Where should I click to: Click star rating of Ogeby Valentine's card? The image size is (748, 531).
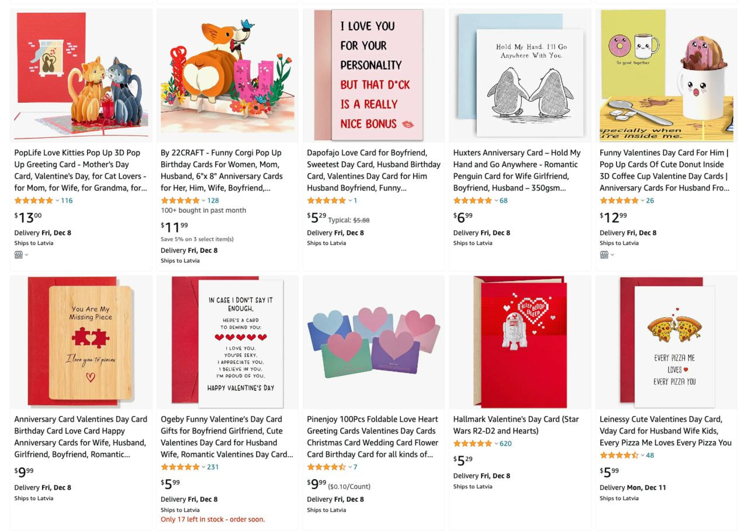tap(181, 467)
